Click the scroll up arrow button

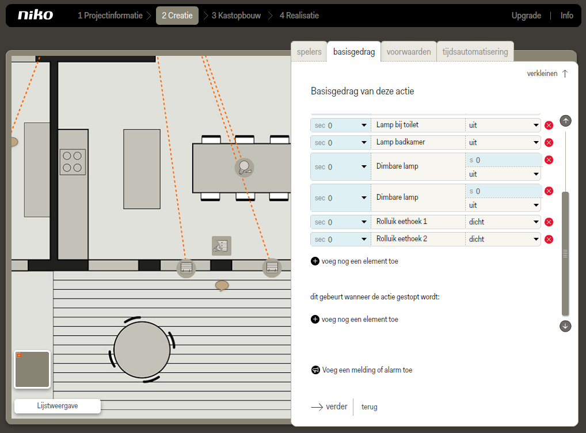[565, 121]
